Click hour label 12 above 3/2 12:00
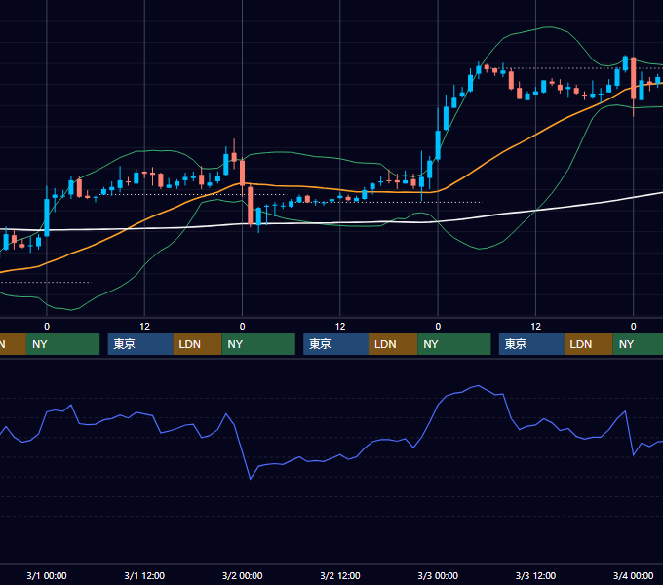The height and width of the screenshot is (585, 663). click(340, 327)
